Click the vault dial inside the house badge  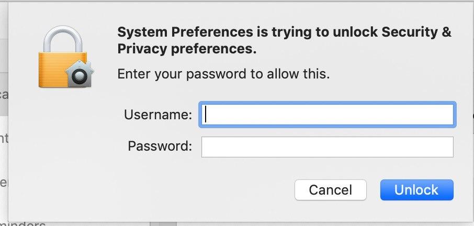pos(80,76)
